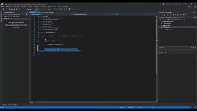Click the new project toolbar icon
The height and width of the screenshot is (111, 197).
click(10, 9)
